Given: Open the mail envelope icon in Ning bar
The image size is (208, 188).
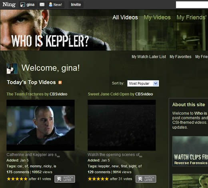Looking at the screenshot, I should click(x=42, y=5).
